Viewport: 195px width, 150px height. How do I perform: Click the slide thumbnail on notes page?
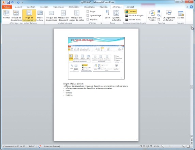tap(96, 58)
